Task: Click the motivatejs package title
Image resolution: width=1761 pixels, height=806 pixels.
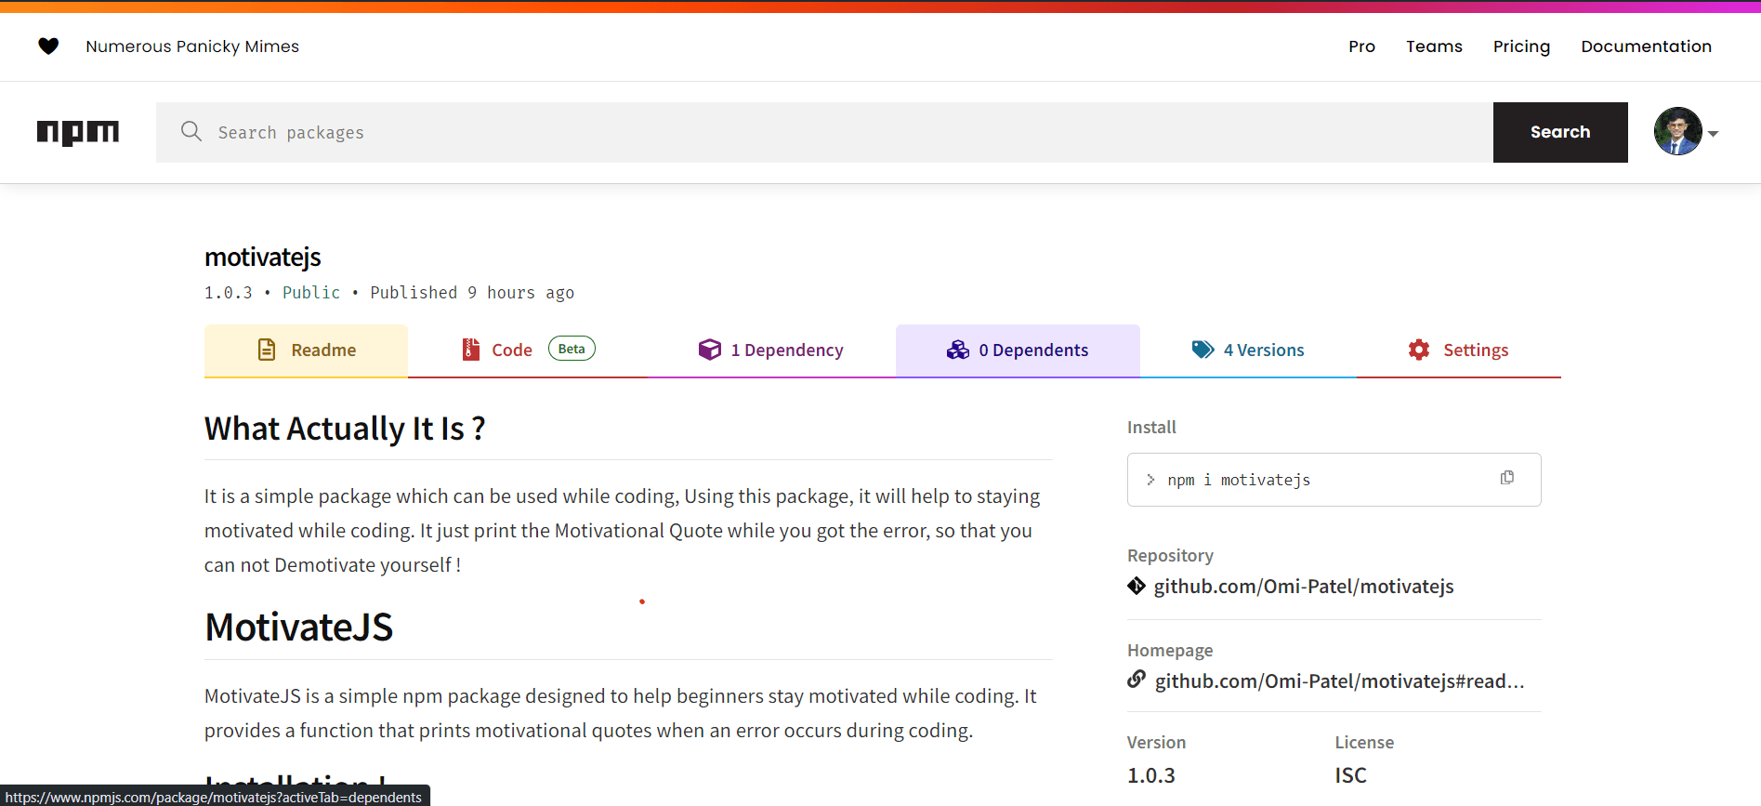Action: pyautogui.click(x=263, y=257)
